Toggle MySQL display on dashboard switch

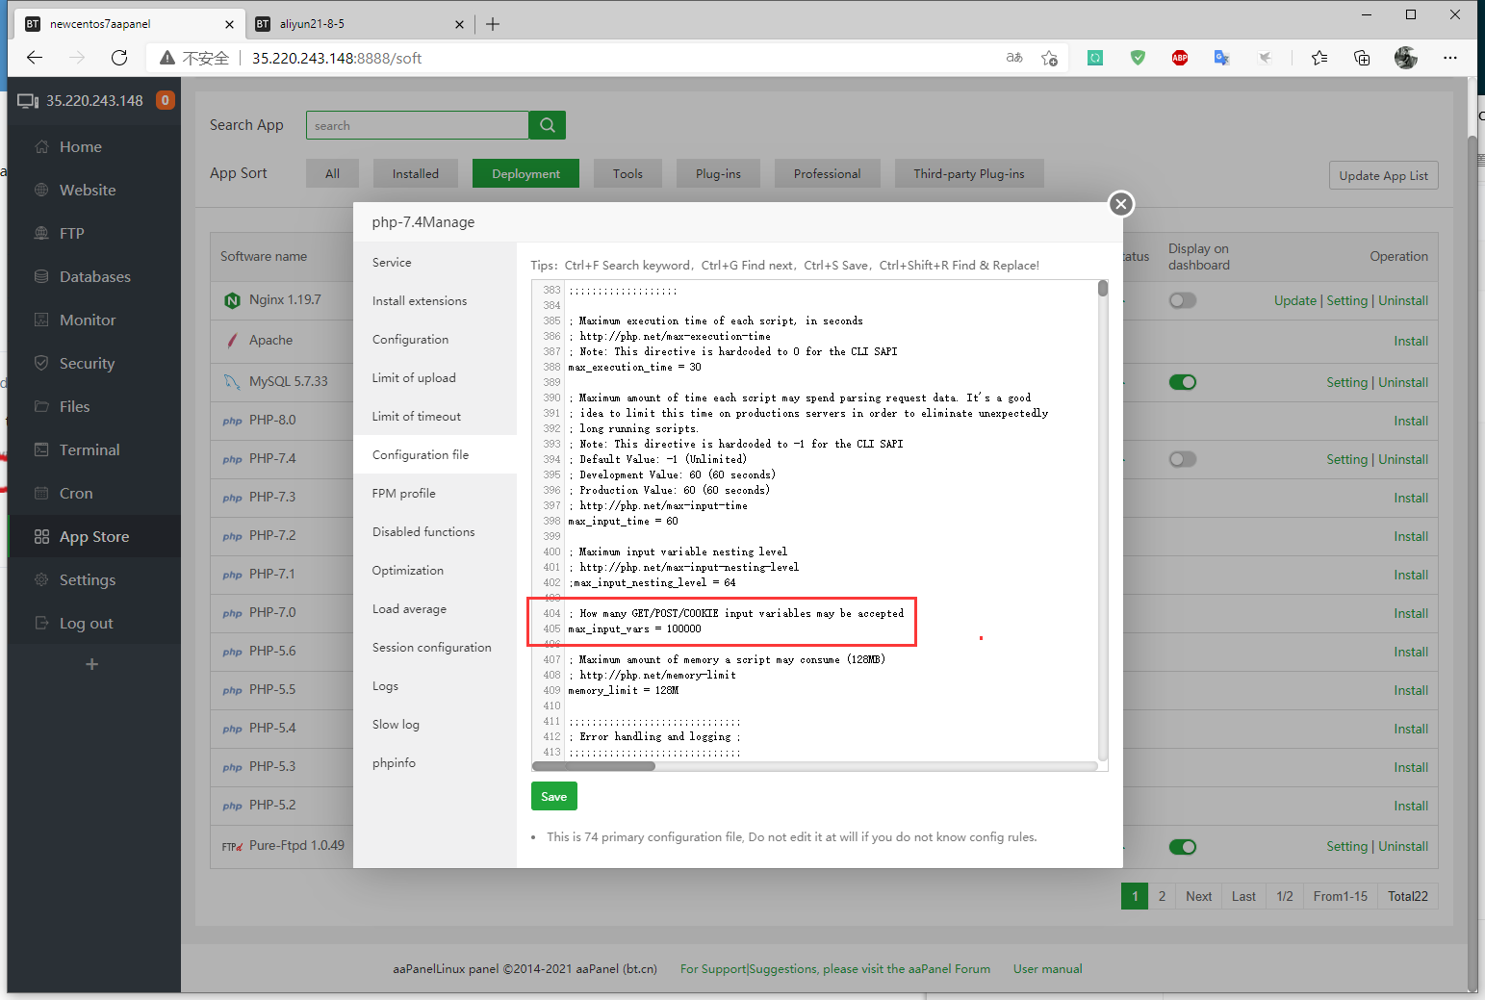[1183, 382]
